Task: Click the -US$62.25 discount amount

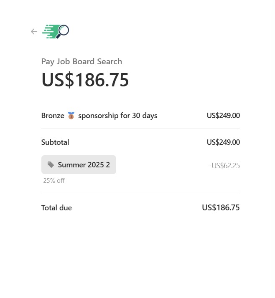Action: 224,166
